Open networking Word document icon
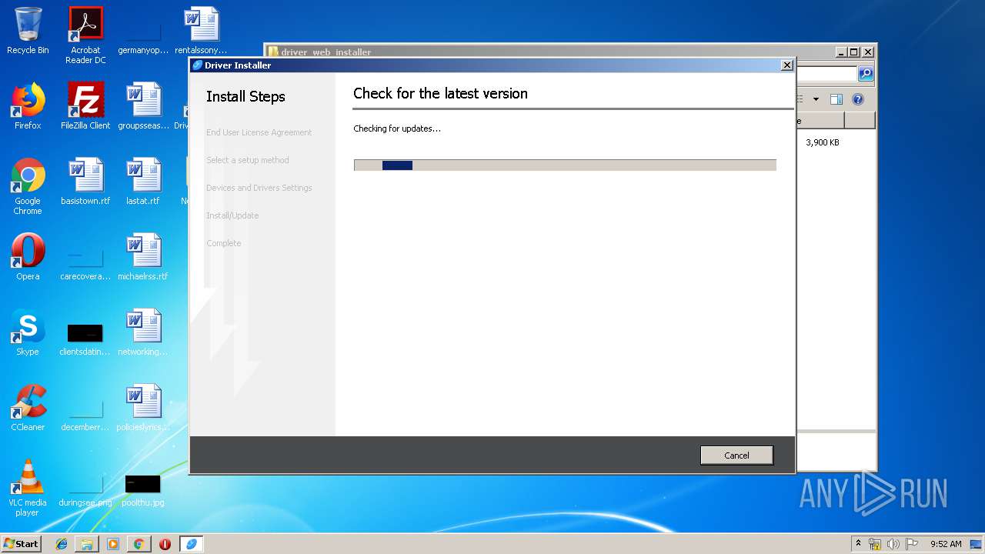This screenshot has height=554, width=985. coord(143,332)
